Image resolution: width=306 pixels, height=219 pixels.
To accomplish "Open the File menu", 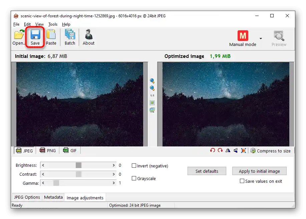I will coord(16,24).
